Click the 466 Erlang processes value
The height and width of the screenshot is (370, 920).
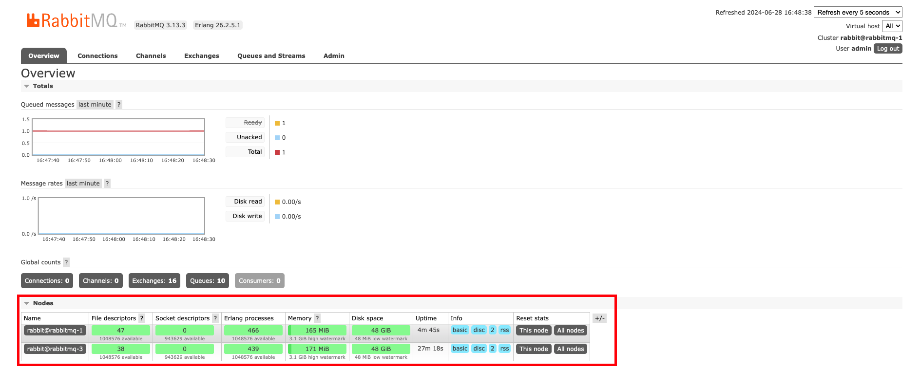tap(253, 331)
